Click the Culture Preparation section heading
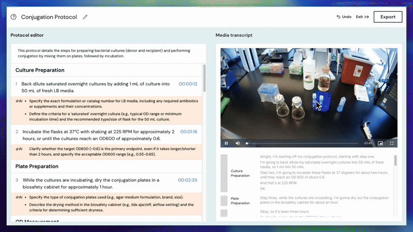 point(40,70)
